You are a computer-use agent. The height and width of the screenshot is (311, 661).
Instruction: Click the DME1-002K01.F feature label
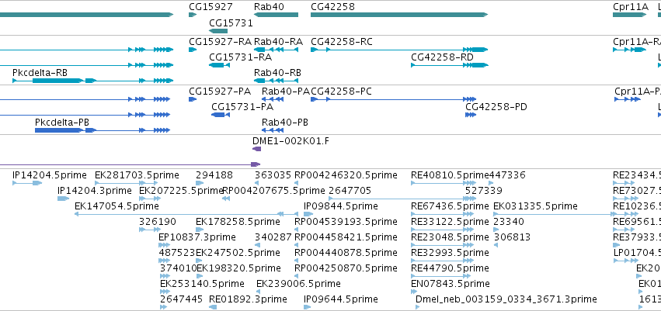pyautogui.click(x=290, y=141)
